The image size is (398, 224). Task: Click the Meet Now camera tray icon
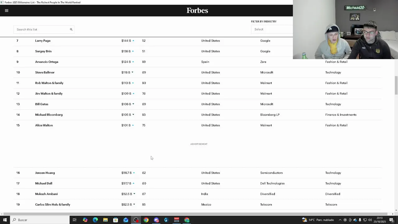click(x=350, y=220)
